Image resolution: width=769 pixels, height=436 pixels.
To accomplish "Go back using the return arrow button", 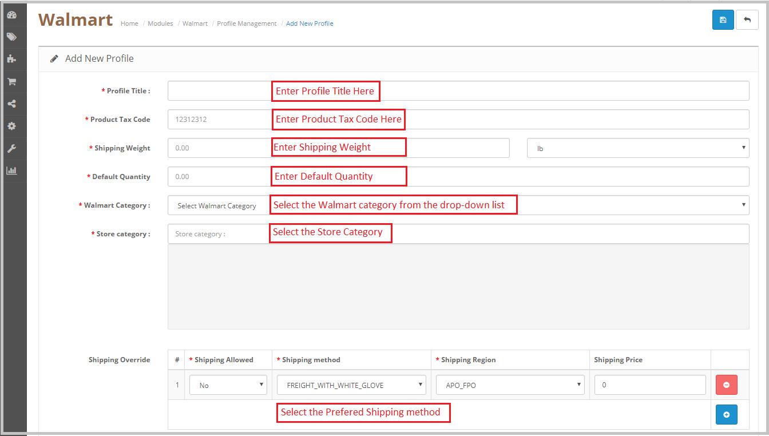I will coord(747,20).
